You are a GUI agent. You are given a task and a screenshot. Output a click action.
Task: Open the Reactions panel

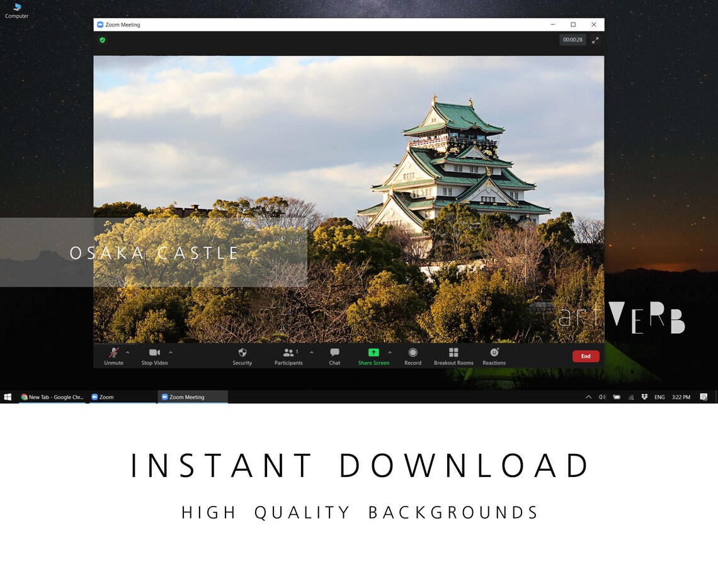click(x=494, y=356)
